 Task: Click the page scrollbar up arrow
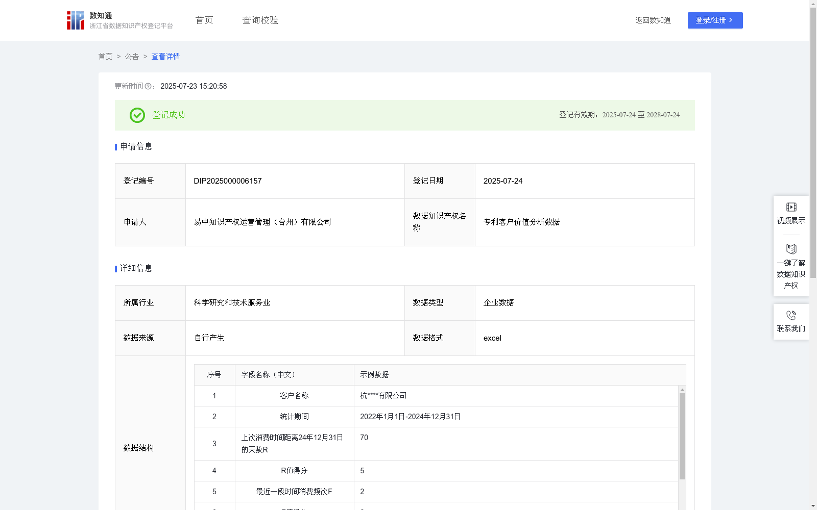point(813,4)
